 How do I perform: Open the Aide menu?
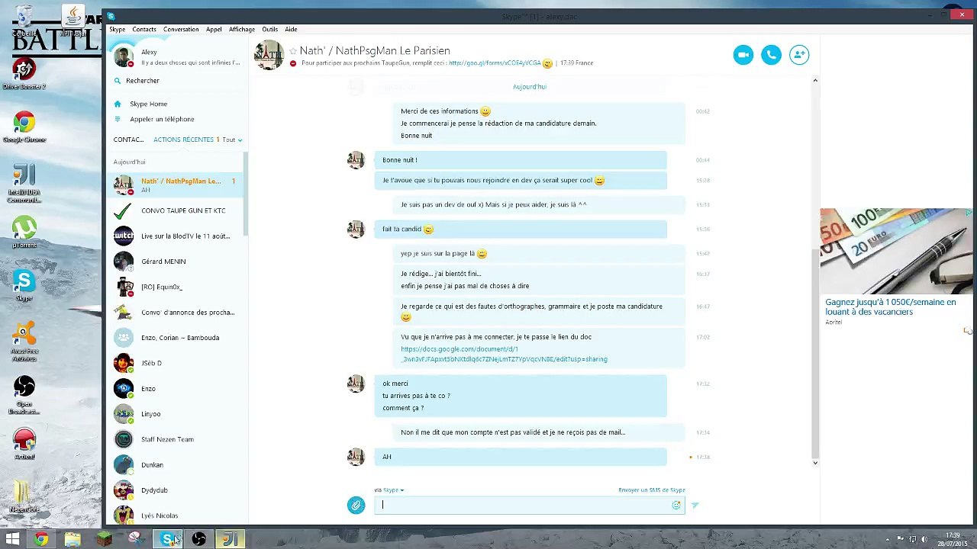[x=291, y=29]
